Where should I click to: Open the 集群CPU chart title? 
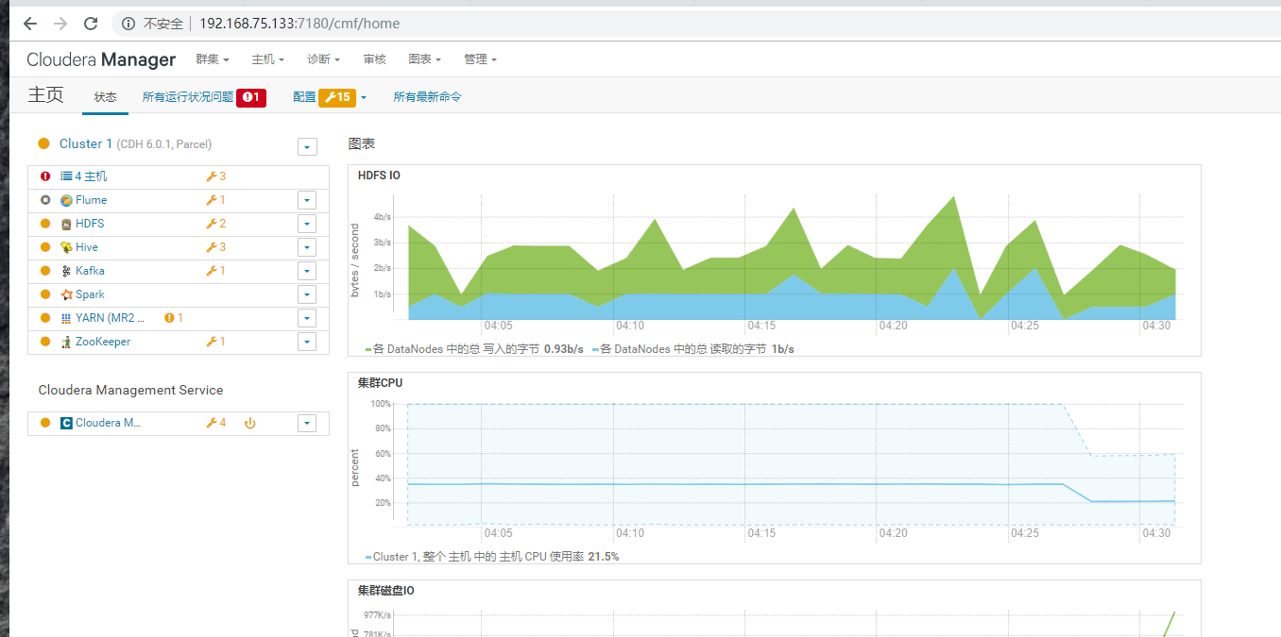pyautogui.click(x=380, y=383)
